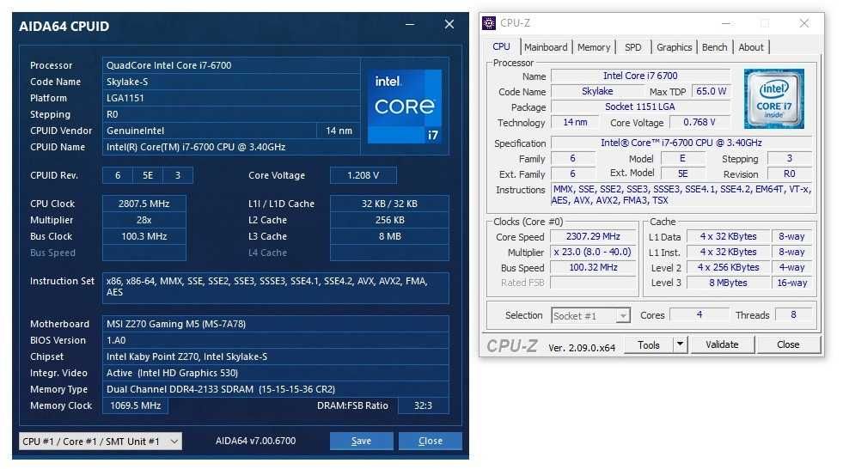Viewport: 843px width, 469px height.
Task: Click the Intel Core i7 inside badge in CPU-Z
Action: (x=773, y=99)
